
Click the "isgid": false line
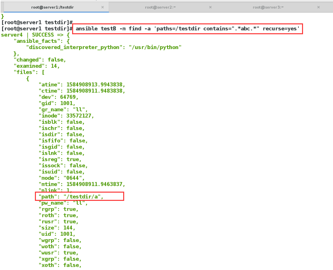tap(62, 147)
